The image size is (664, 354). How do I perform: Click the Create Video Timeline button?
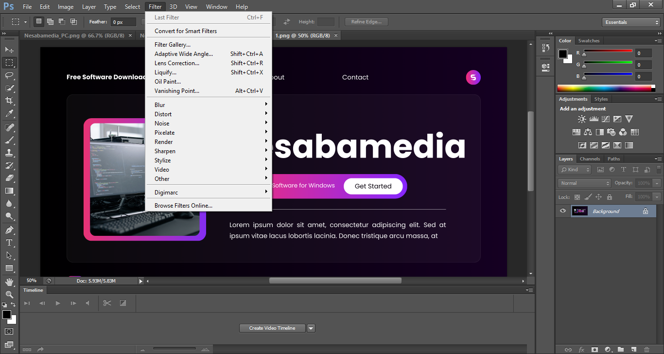(272, 328)
